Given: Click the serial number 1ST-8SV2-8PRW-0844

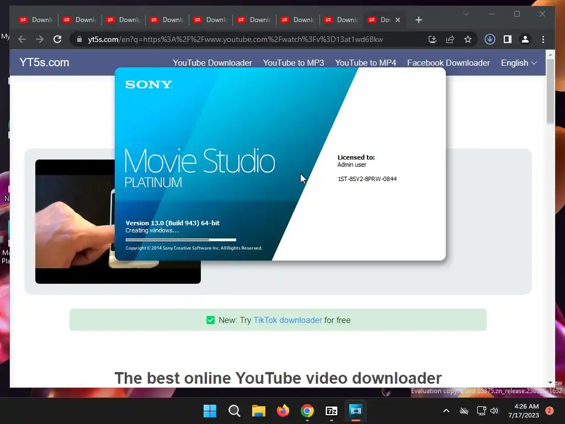Looking at the screenshot, I should point(367,179).
